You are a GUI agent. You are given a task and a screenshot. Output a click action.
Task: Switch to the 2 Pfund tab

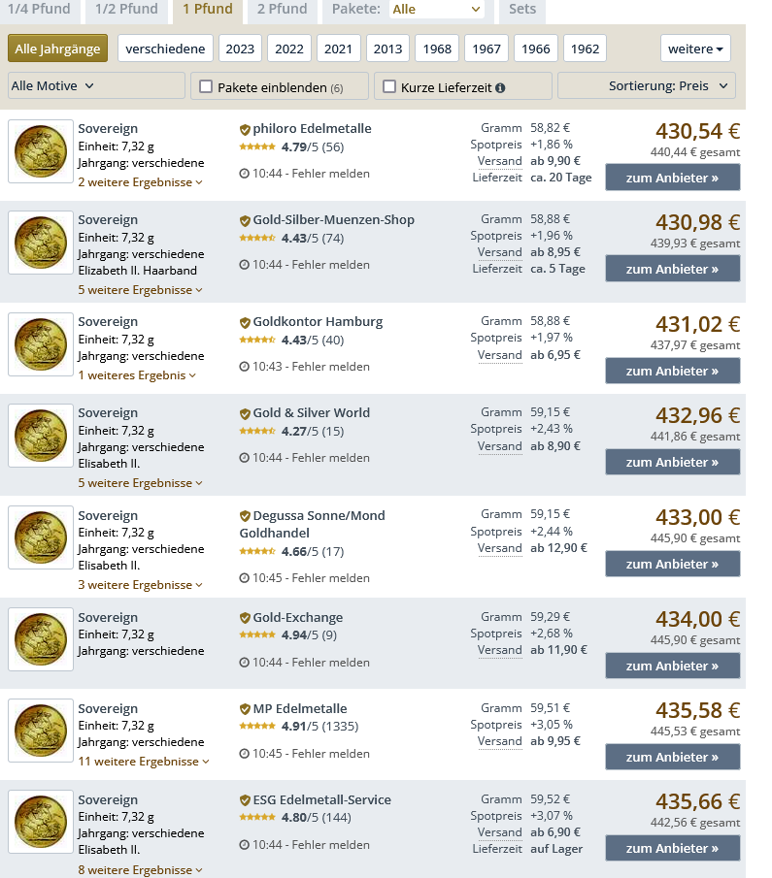(x=282, y=10)
